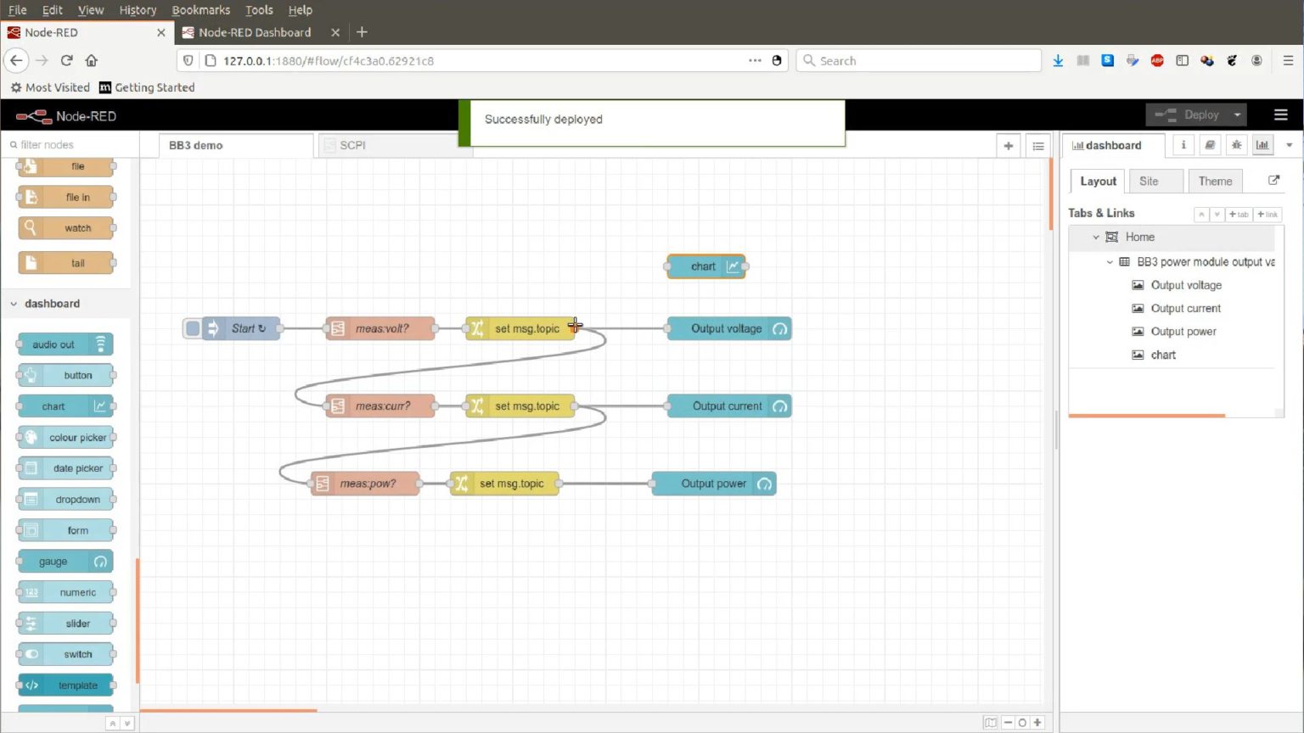
Task: Select the slider node in palette
Action: (x=66, y=624)
